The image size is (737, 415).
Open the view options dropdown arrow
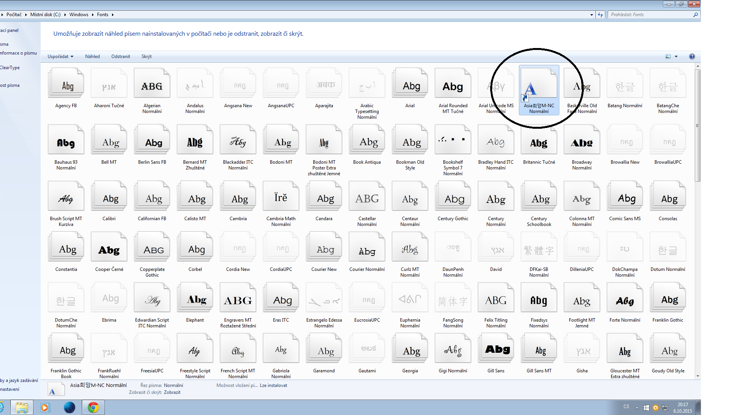(676, 56)
